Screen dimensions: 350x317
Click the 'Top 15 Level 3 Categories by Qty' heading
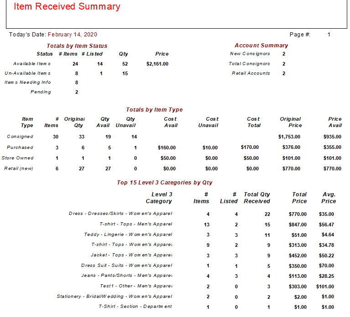click(165, 183)
